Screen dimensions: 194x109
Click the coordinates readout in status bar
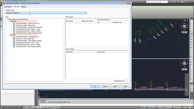click(12, 107)
